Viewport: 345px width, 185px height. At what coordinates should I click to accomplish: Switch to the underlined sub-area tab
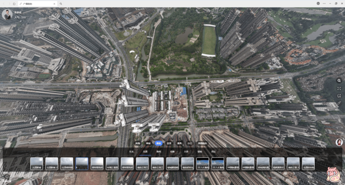(x=145, y=152)
